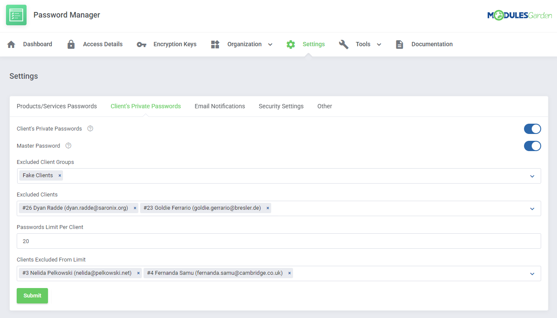The image size is (557, 318).
Task: Open the Access Details page
Action: 103,45
